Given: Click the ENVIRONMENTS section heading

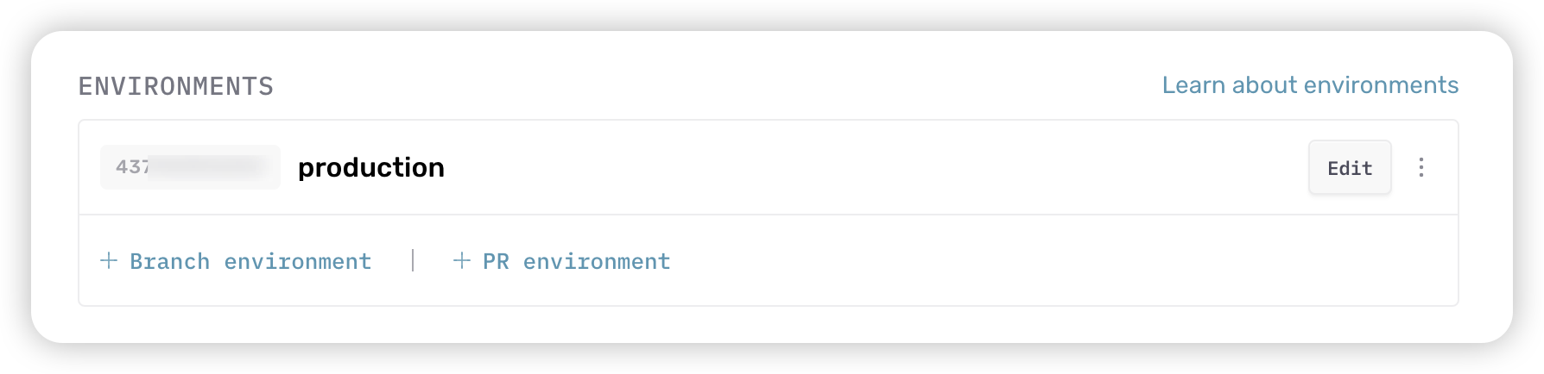Looking at the screenshot, I should point(176,86).
